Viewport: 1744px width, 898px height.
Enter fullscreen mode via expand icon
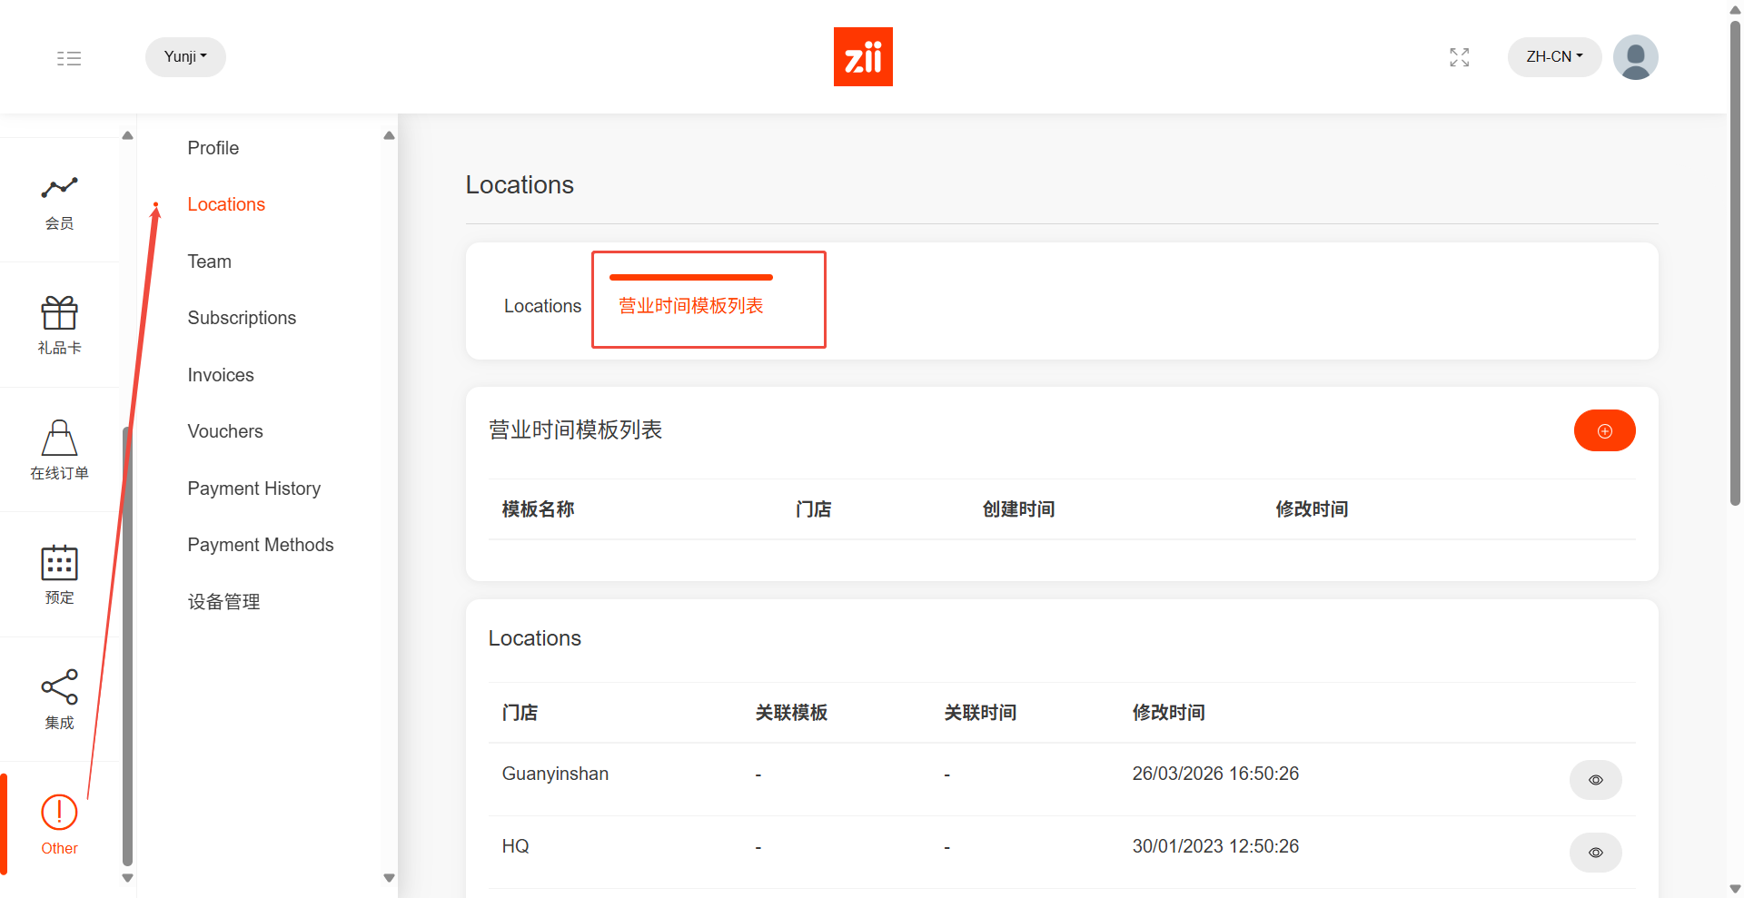[x=1459, y=57]
